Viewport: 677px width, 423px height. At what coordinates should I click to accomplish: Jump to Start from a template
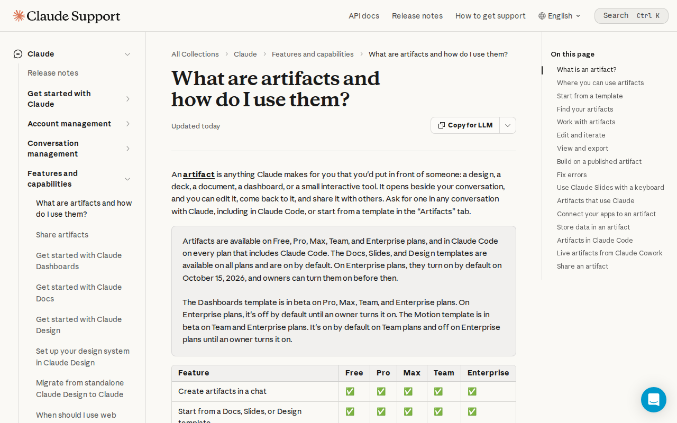tap(590, 96)
